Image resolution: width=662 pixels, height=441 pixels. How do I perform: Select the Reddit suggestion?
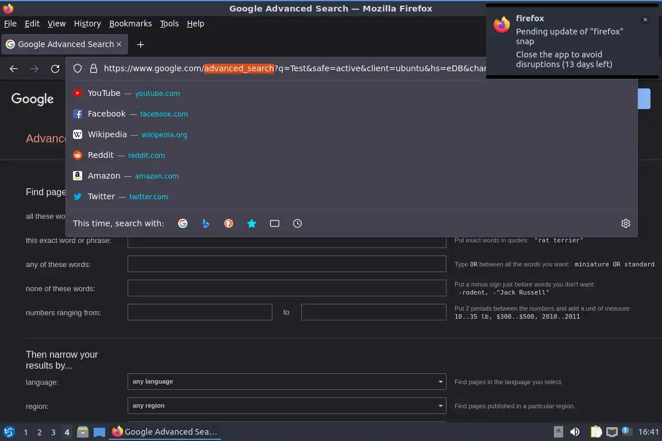[x=351, y=155]
